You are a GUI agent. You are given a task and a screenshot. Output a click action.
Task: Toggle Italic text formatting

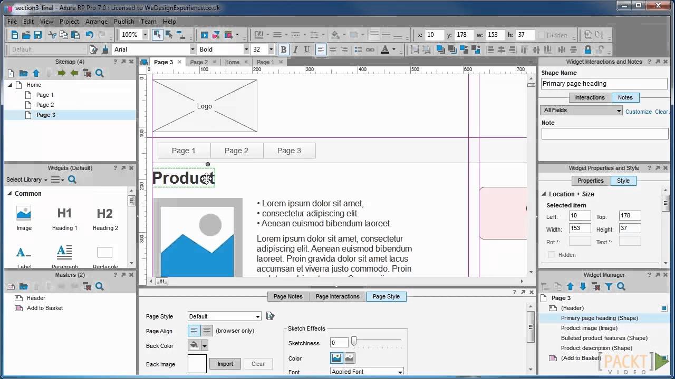(295, 49)
